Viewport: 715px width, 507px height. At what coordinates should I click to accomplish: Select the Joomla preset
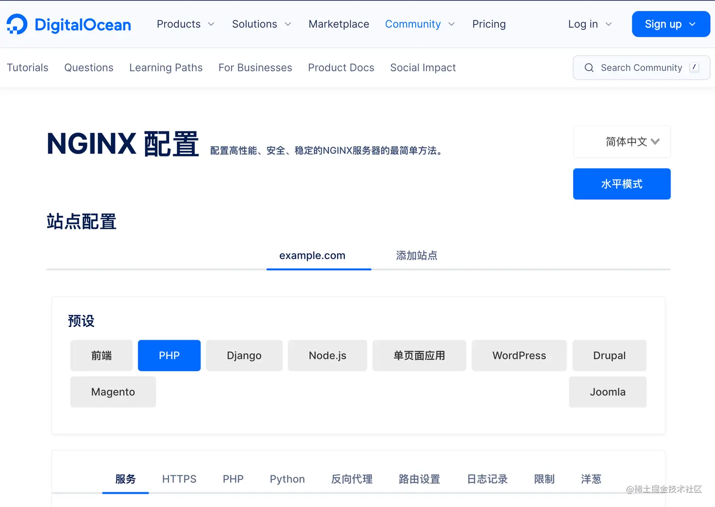click(608, 392)
